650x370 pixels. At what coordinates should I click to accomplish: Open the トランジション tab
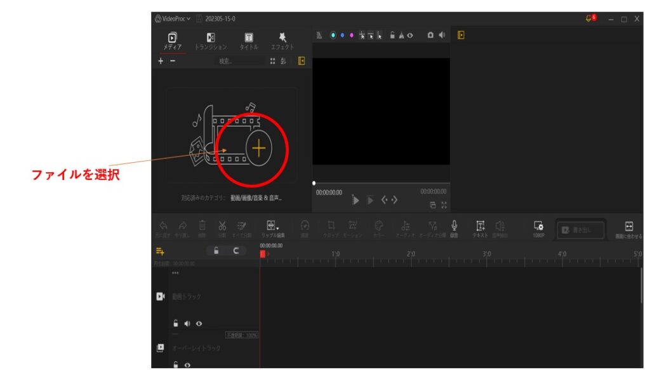coord(211,41)
